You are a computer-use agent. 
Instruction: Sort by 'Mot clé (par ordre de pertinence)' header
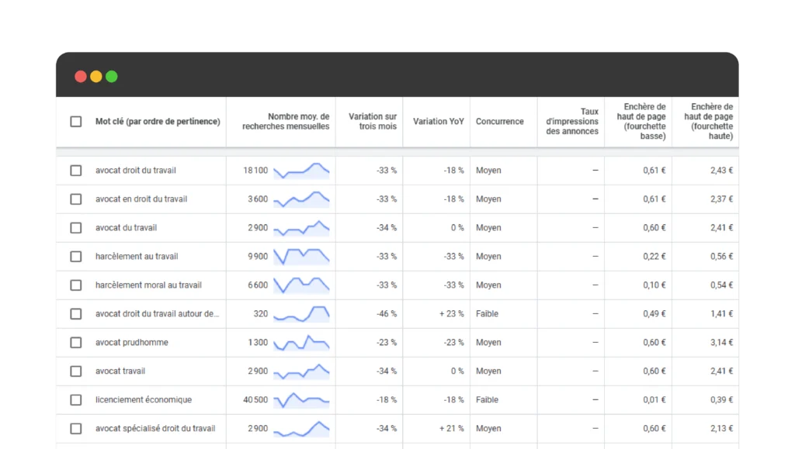(x=158, y=122)
